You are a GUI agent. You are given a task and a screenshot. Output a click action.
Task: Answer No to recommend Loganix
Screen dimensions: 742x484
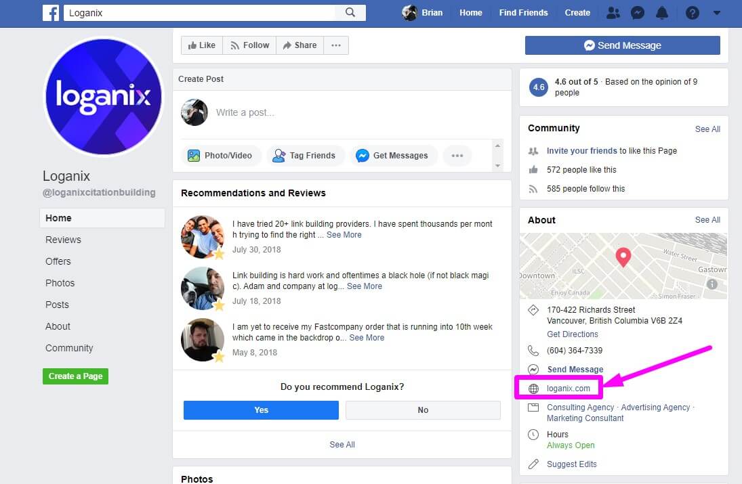coord(423,410)
